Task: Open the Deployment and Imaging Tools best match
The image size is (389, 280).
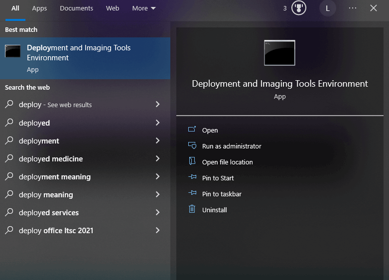Action: coord(85,58)
